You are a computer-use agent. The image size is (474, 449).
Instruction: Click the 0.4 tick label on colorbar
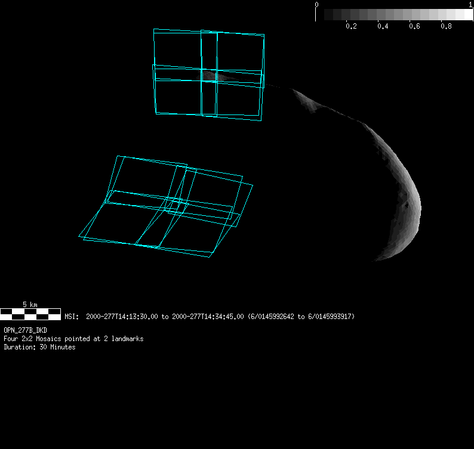(x=383, y=27)
